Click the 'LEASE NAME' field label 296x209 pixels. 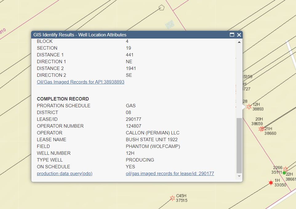coord(51,140)
